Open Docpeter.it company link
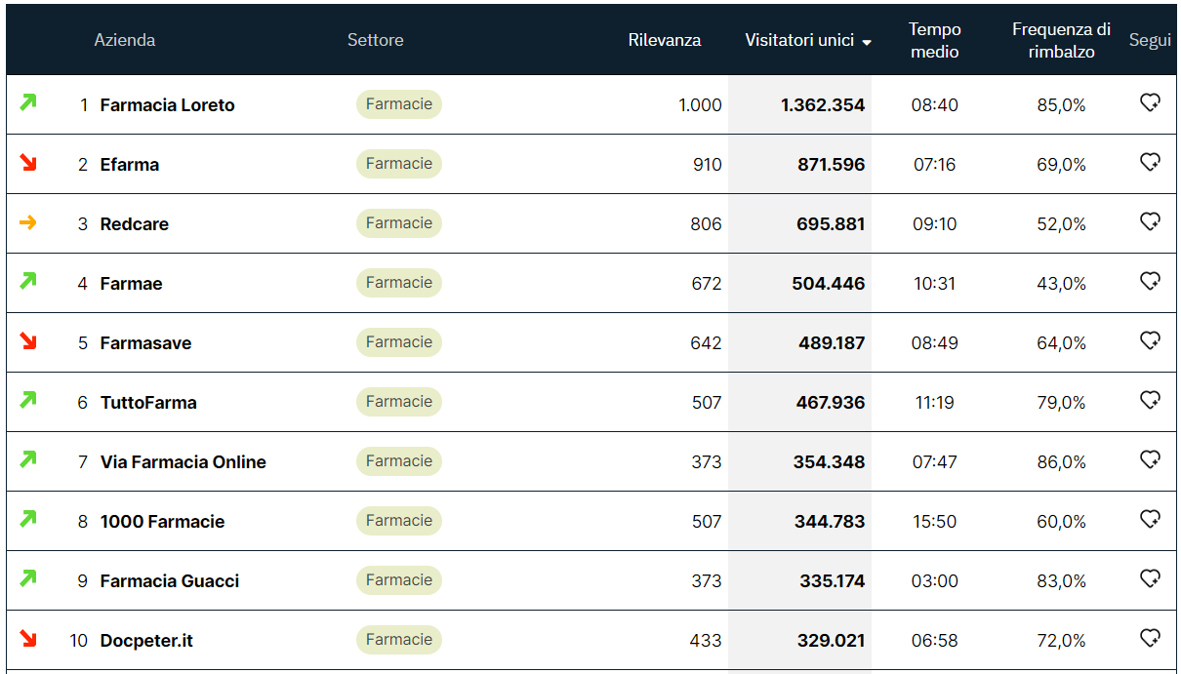1181x674 pixels. point(146,641)
